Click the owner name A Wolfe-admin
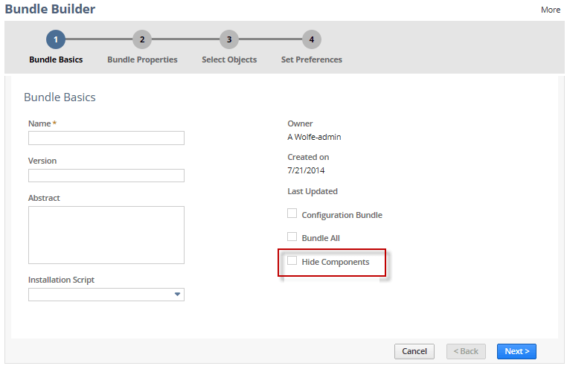 (x=314, y=137)
